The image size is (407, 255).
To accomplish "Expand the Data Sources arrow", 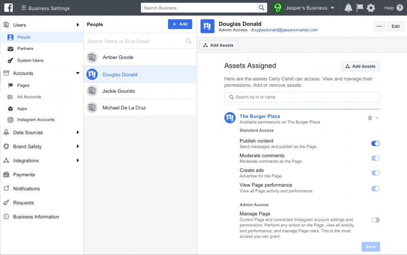I will click(78, 132).
